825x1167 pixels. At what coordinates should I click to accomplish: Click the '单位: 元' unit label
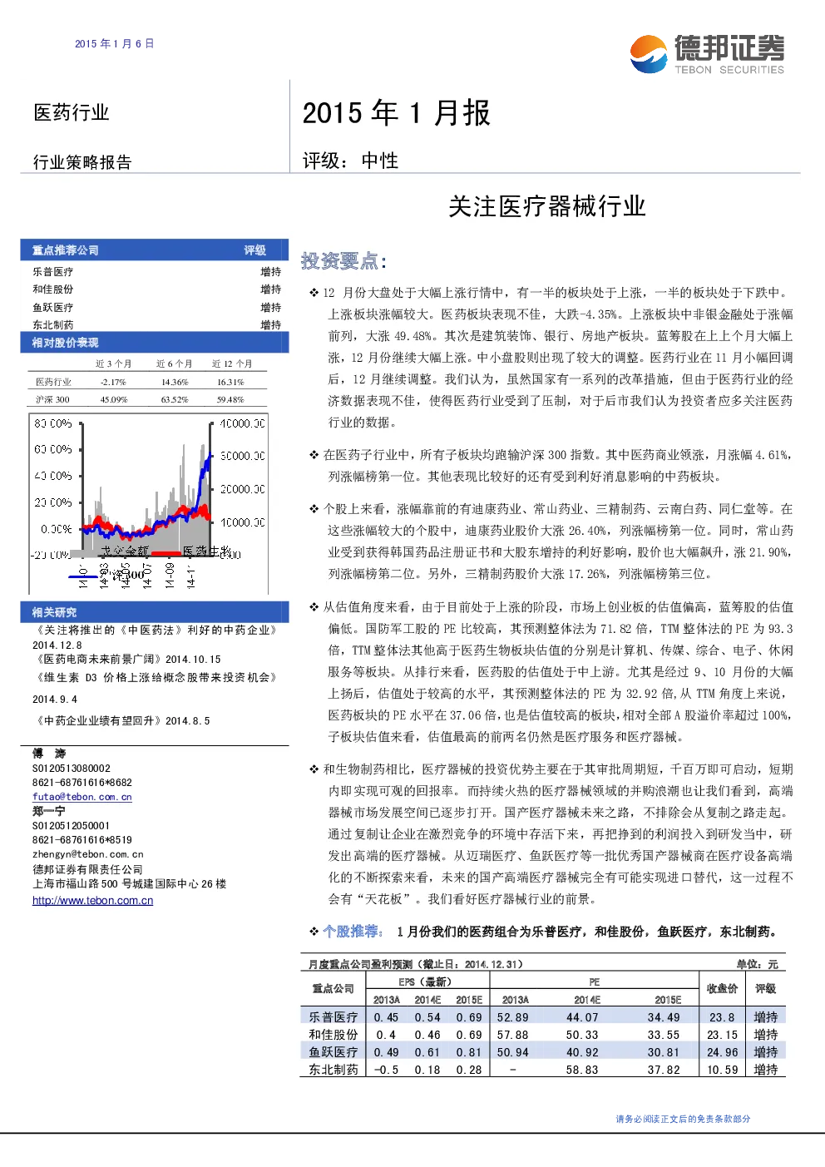tap(757, 964)
